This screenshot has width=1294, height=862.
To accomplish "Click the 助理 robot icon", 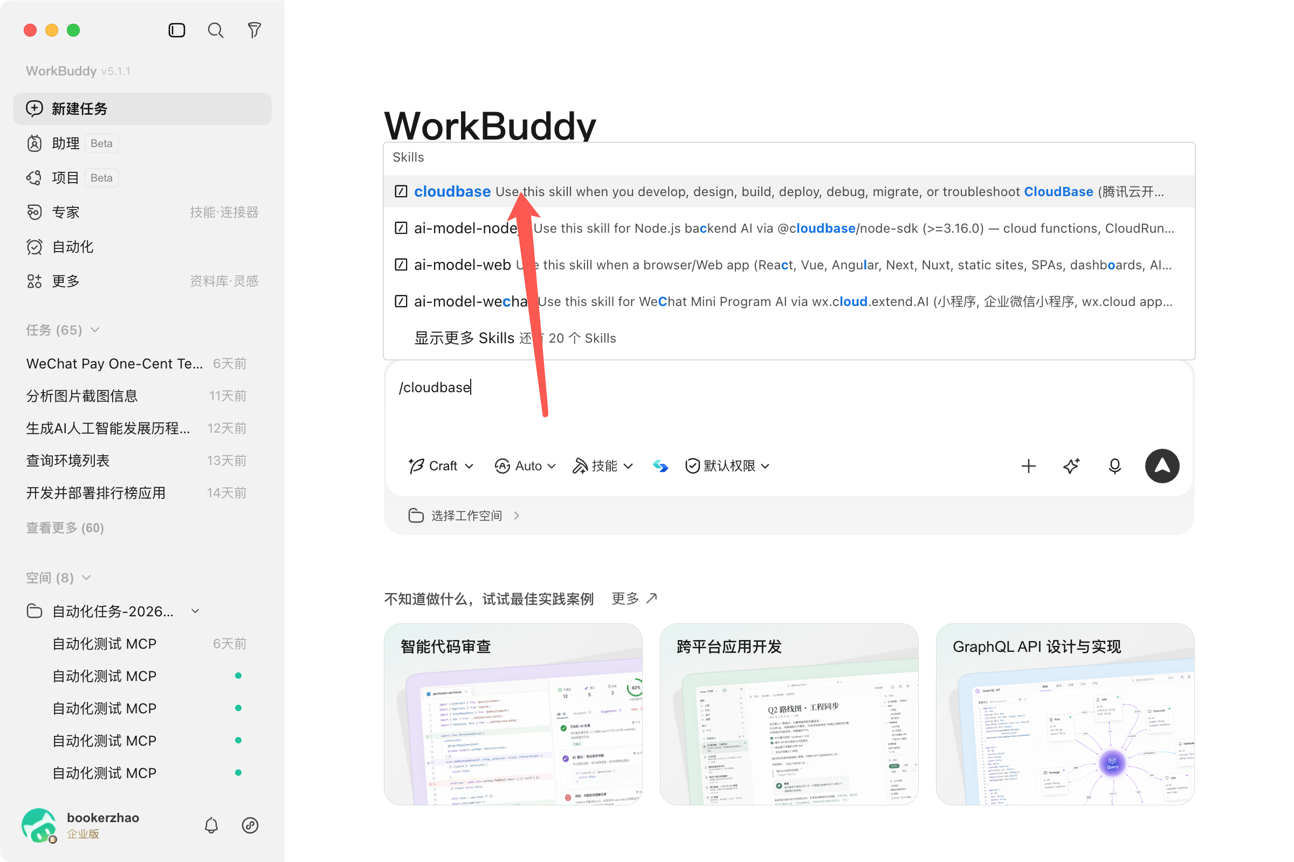I will click(x=34, y=143).
